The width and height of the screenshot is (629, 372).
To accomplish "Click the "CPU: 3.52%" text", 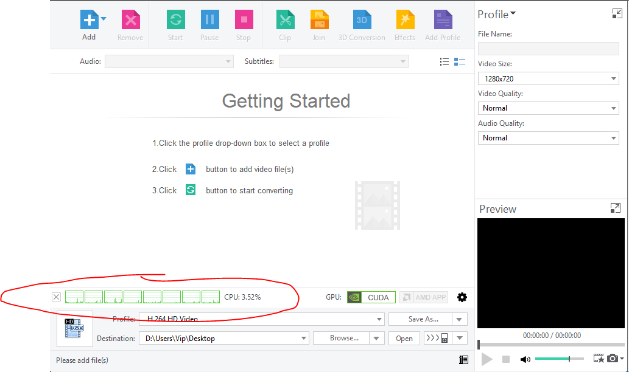I will (x=242, y=297).
